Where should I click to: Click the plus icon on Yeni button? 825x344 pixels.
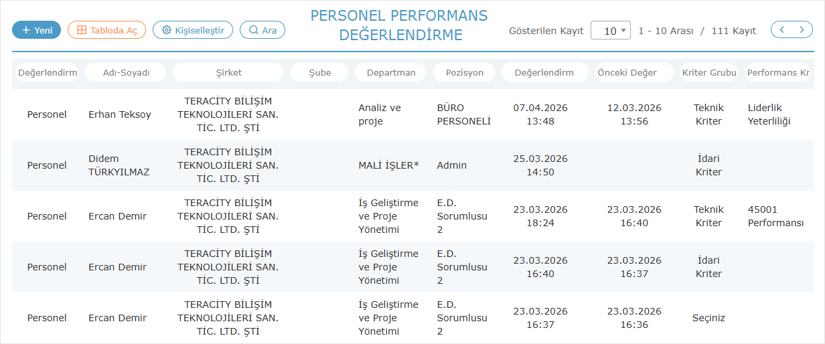(x=26, y=30)
